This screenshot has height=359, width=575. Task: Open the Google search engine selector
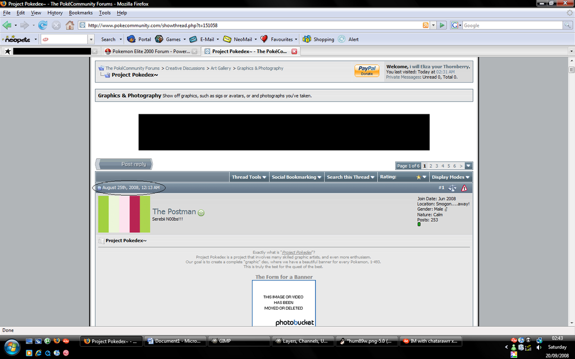456,25
